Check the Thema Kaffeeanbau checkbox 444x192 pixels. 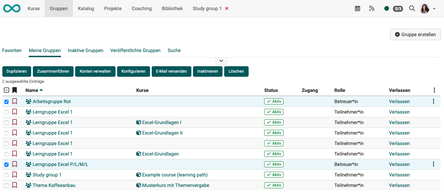pos(6,186)
